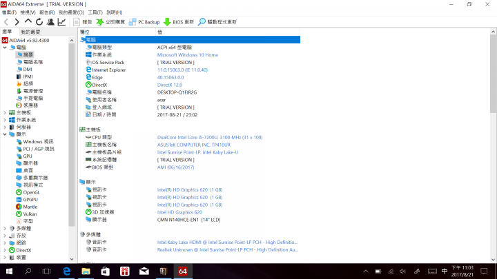Open the 工具(T) menu
Screen dimensions: 497x279
(95, 12)
